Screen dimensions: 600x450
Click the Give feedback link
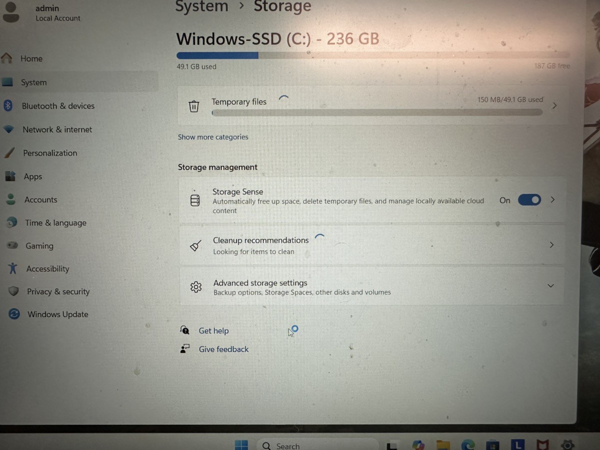point(223,349)
